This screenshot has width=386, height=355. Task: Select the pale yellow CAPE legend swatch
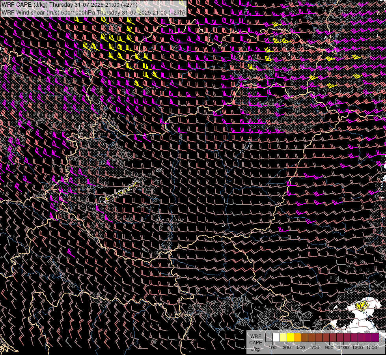coord(283,338)
